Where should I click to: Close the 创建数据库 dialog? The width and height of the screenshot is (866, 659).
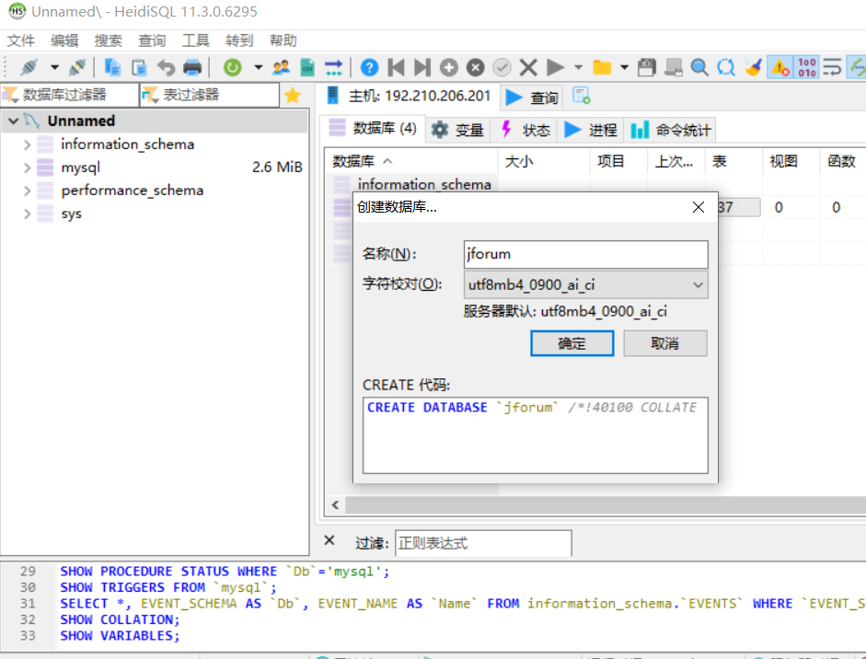(x=699, y=207)
